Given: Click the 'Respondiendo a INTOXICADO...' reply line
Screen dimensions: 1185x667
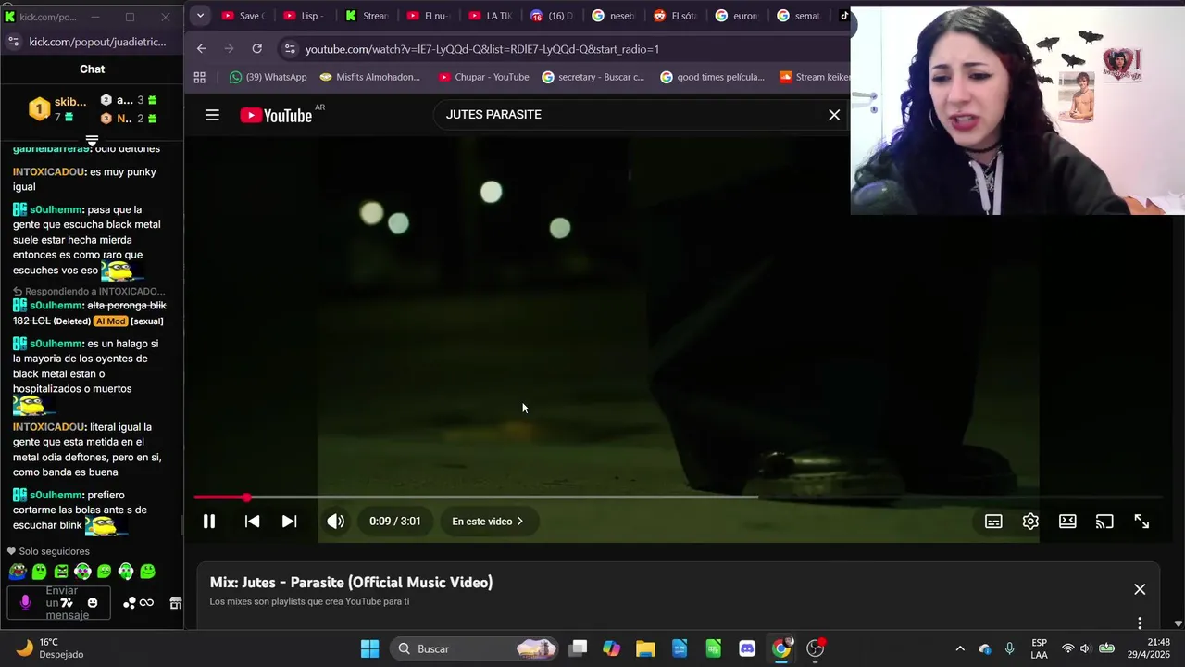Looking at the screenshot, I should tap(89, 291).
